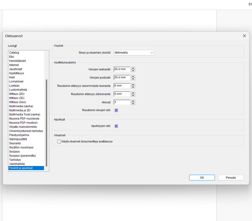Close the Oletusarvot dialog
Image resolution: width=252 pixels, height=221 pixels.
(x=244, y=36)
